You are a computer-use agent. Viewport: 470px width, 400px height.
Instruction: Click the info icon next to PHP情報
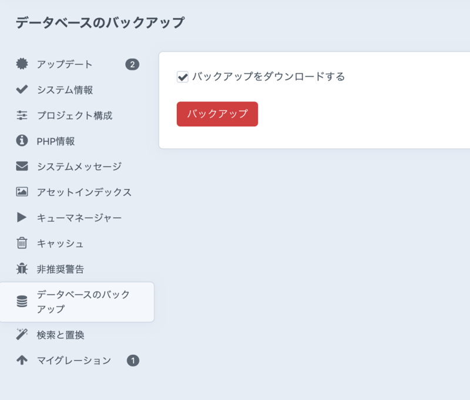click(x=21, y=141)
